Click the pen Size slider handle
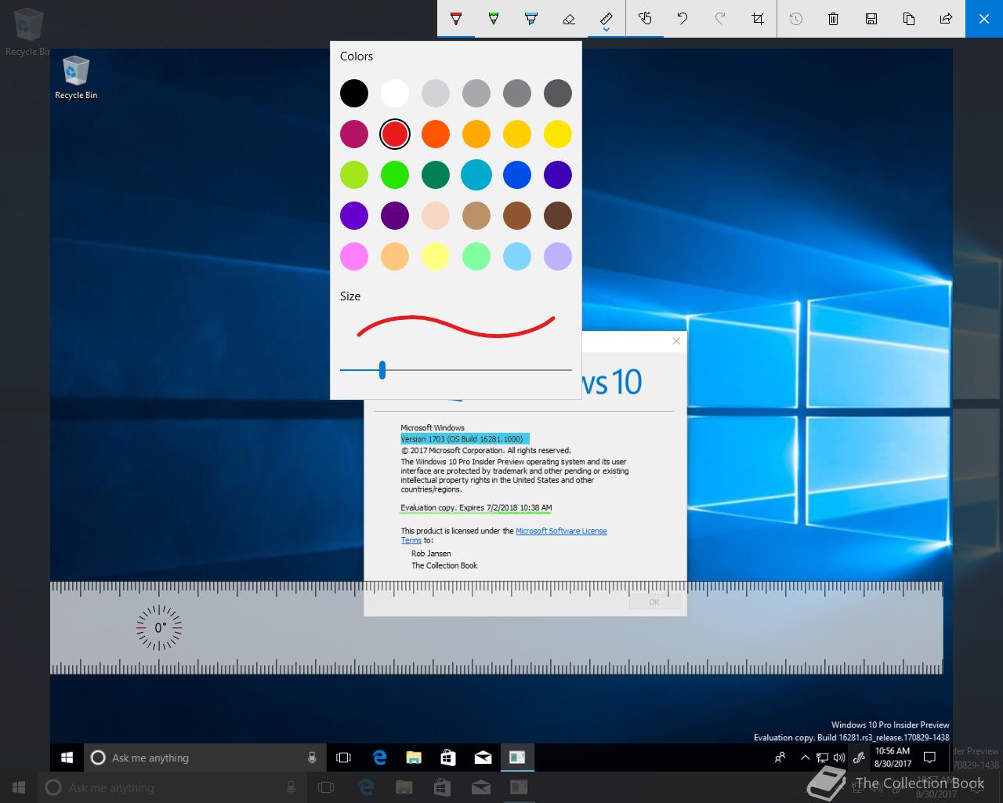 pyautogui.click(x=382, y=370)
